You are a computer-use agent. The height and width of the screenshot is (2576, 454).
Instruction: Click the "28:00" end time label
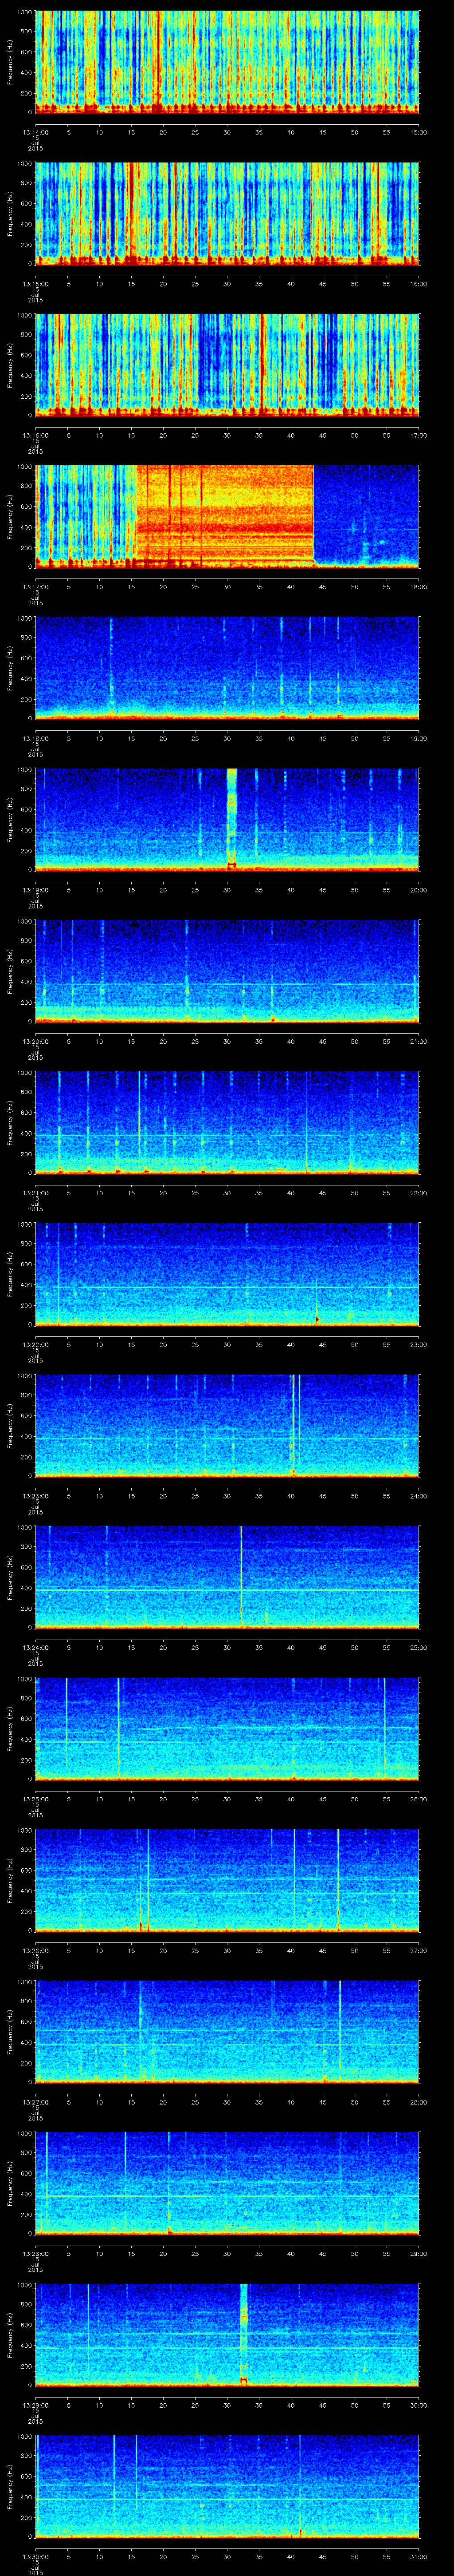click(x=419, y=2102)
